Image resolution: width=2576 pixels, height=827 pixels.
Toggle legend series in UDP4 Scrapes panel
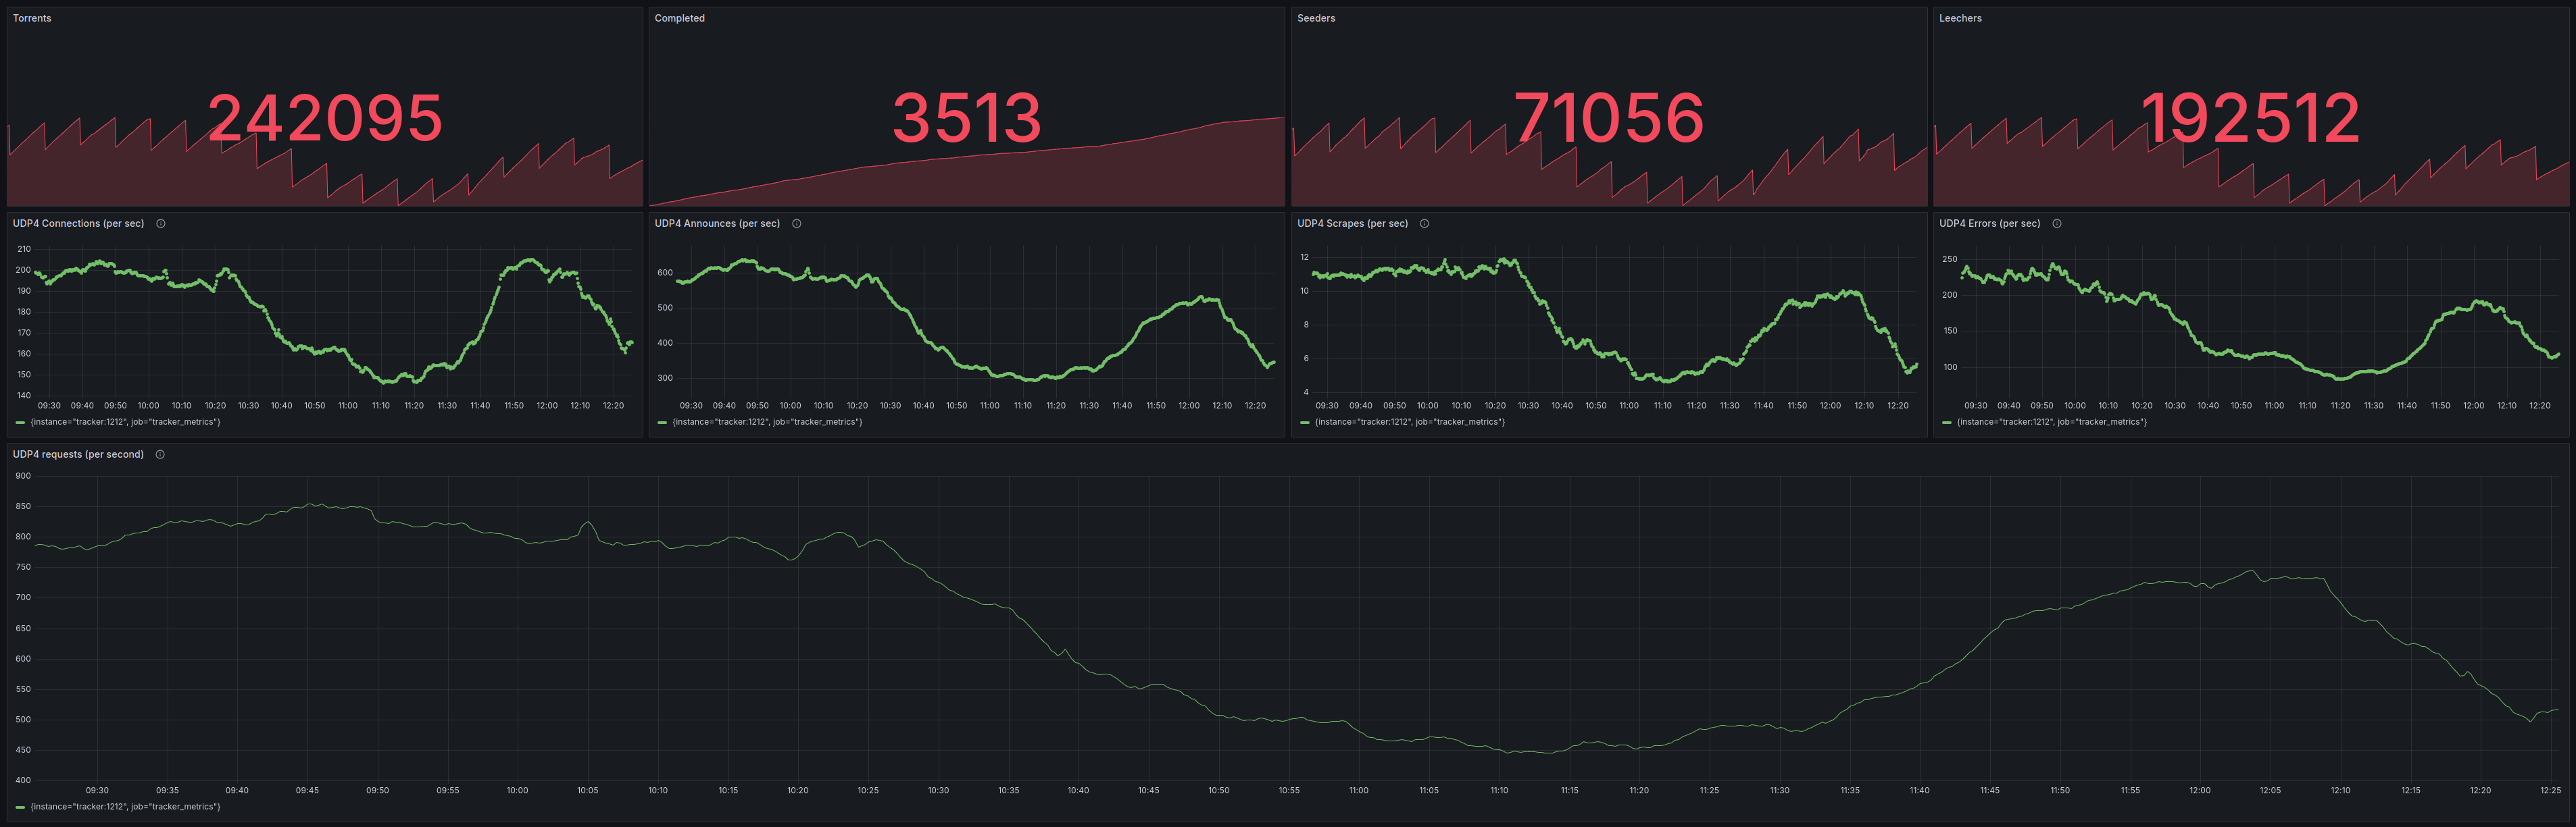(x=1409, y=423)
